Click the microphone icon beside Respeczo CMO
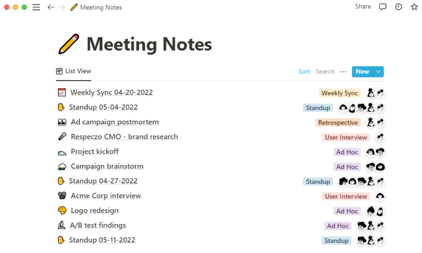Screen dimensions: 422x253 pos(62,137)
